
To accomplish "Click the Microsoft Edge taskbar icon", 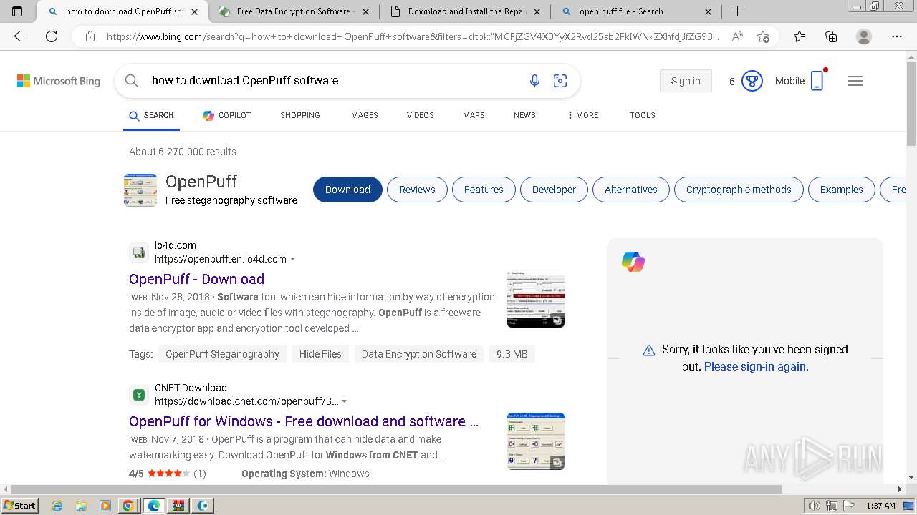I will pyautogui.click(x=154, y=506).
